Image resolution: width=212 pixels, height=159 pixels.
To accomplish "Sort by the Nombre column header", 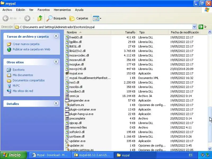I will click(x=88, y=32).
